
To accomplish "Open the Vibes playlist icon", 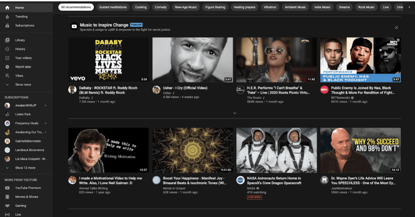I will (x=7, y=76).
